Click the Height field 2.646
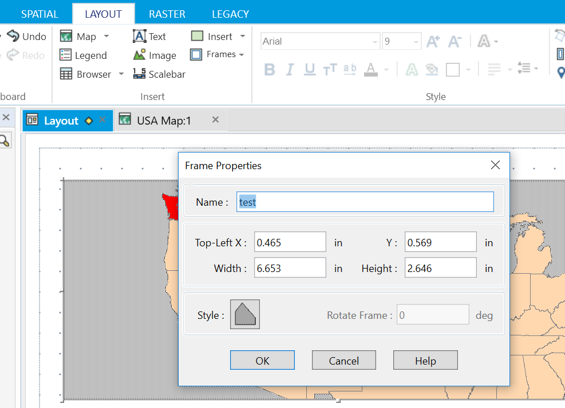This screenshot has width=565, height=408. pyautogui.click(x=441, y=267)
